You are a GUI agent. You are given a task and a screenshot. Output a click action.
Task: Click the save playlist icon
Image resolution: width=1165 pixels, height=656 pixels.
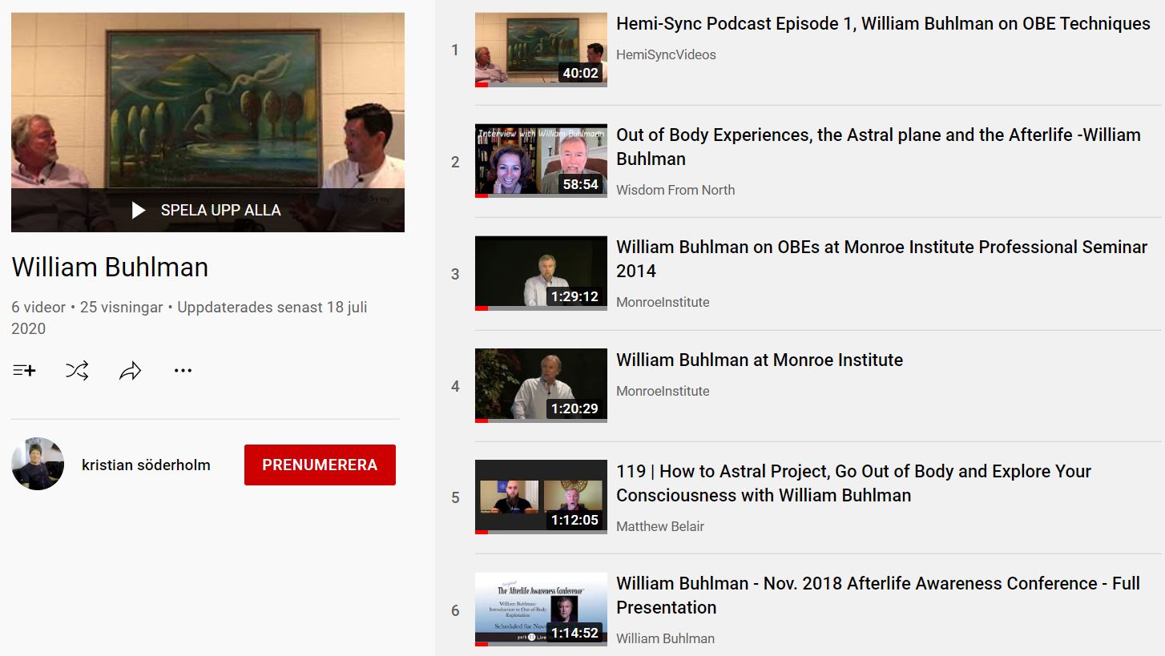(24, 370)
